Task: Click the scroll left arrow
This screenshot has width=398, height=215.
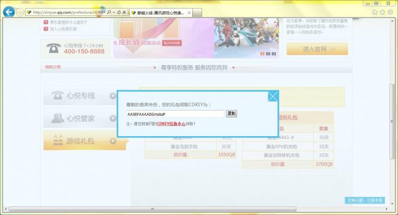Action: 6,209
